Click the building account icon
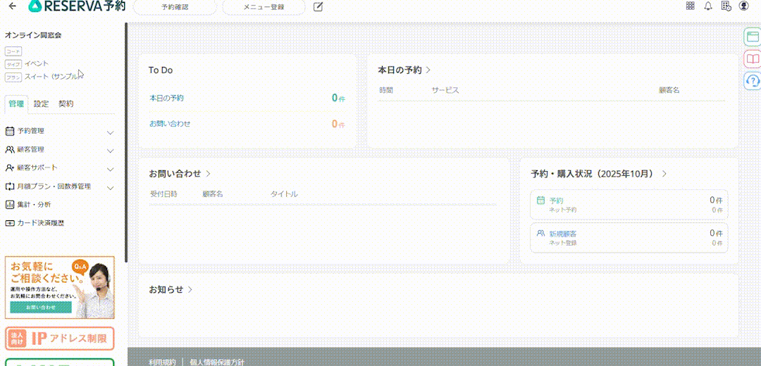The height and width of the screenshot is (366, 761). [x=726, y=6]
